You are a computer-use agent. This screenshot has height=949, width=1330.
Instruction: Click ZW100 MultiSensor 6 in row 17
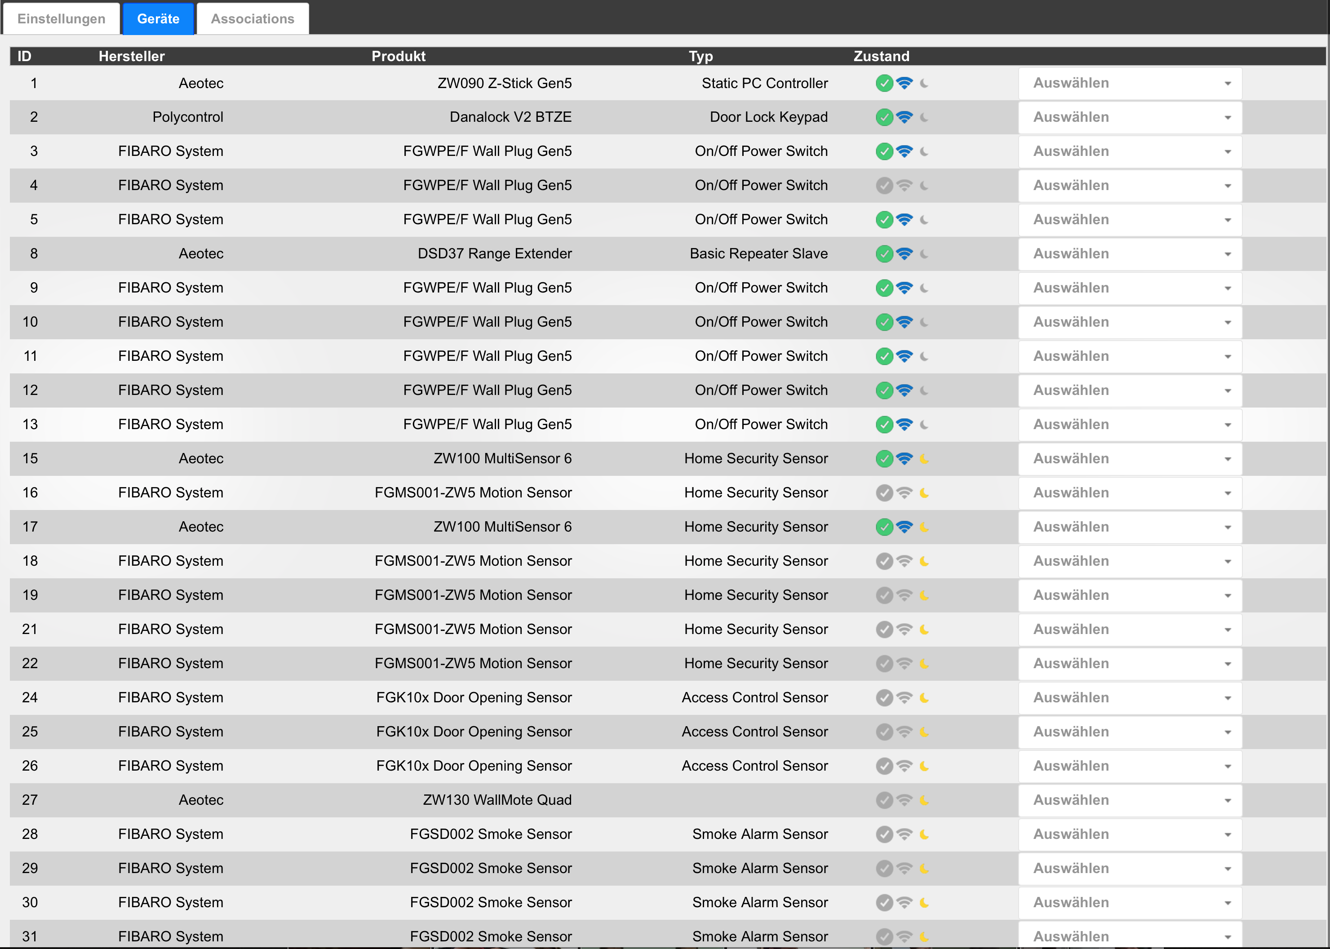coord(502,527)
